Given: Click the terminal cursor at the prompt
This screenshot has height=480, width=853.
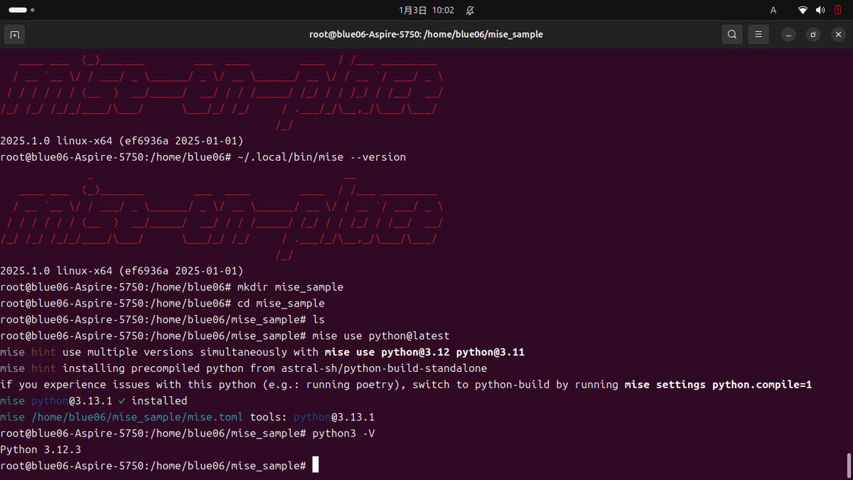Looking at the screenshot, I should (x=316, y=464).
